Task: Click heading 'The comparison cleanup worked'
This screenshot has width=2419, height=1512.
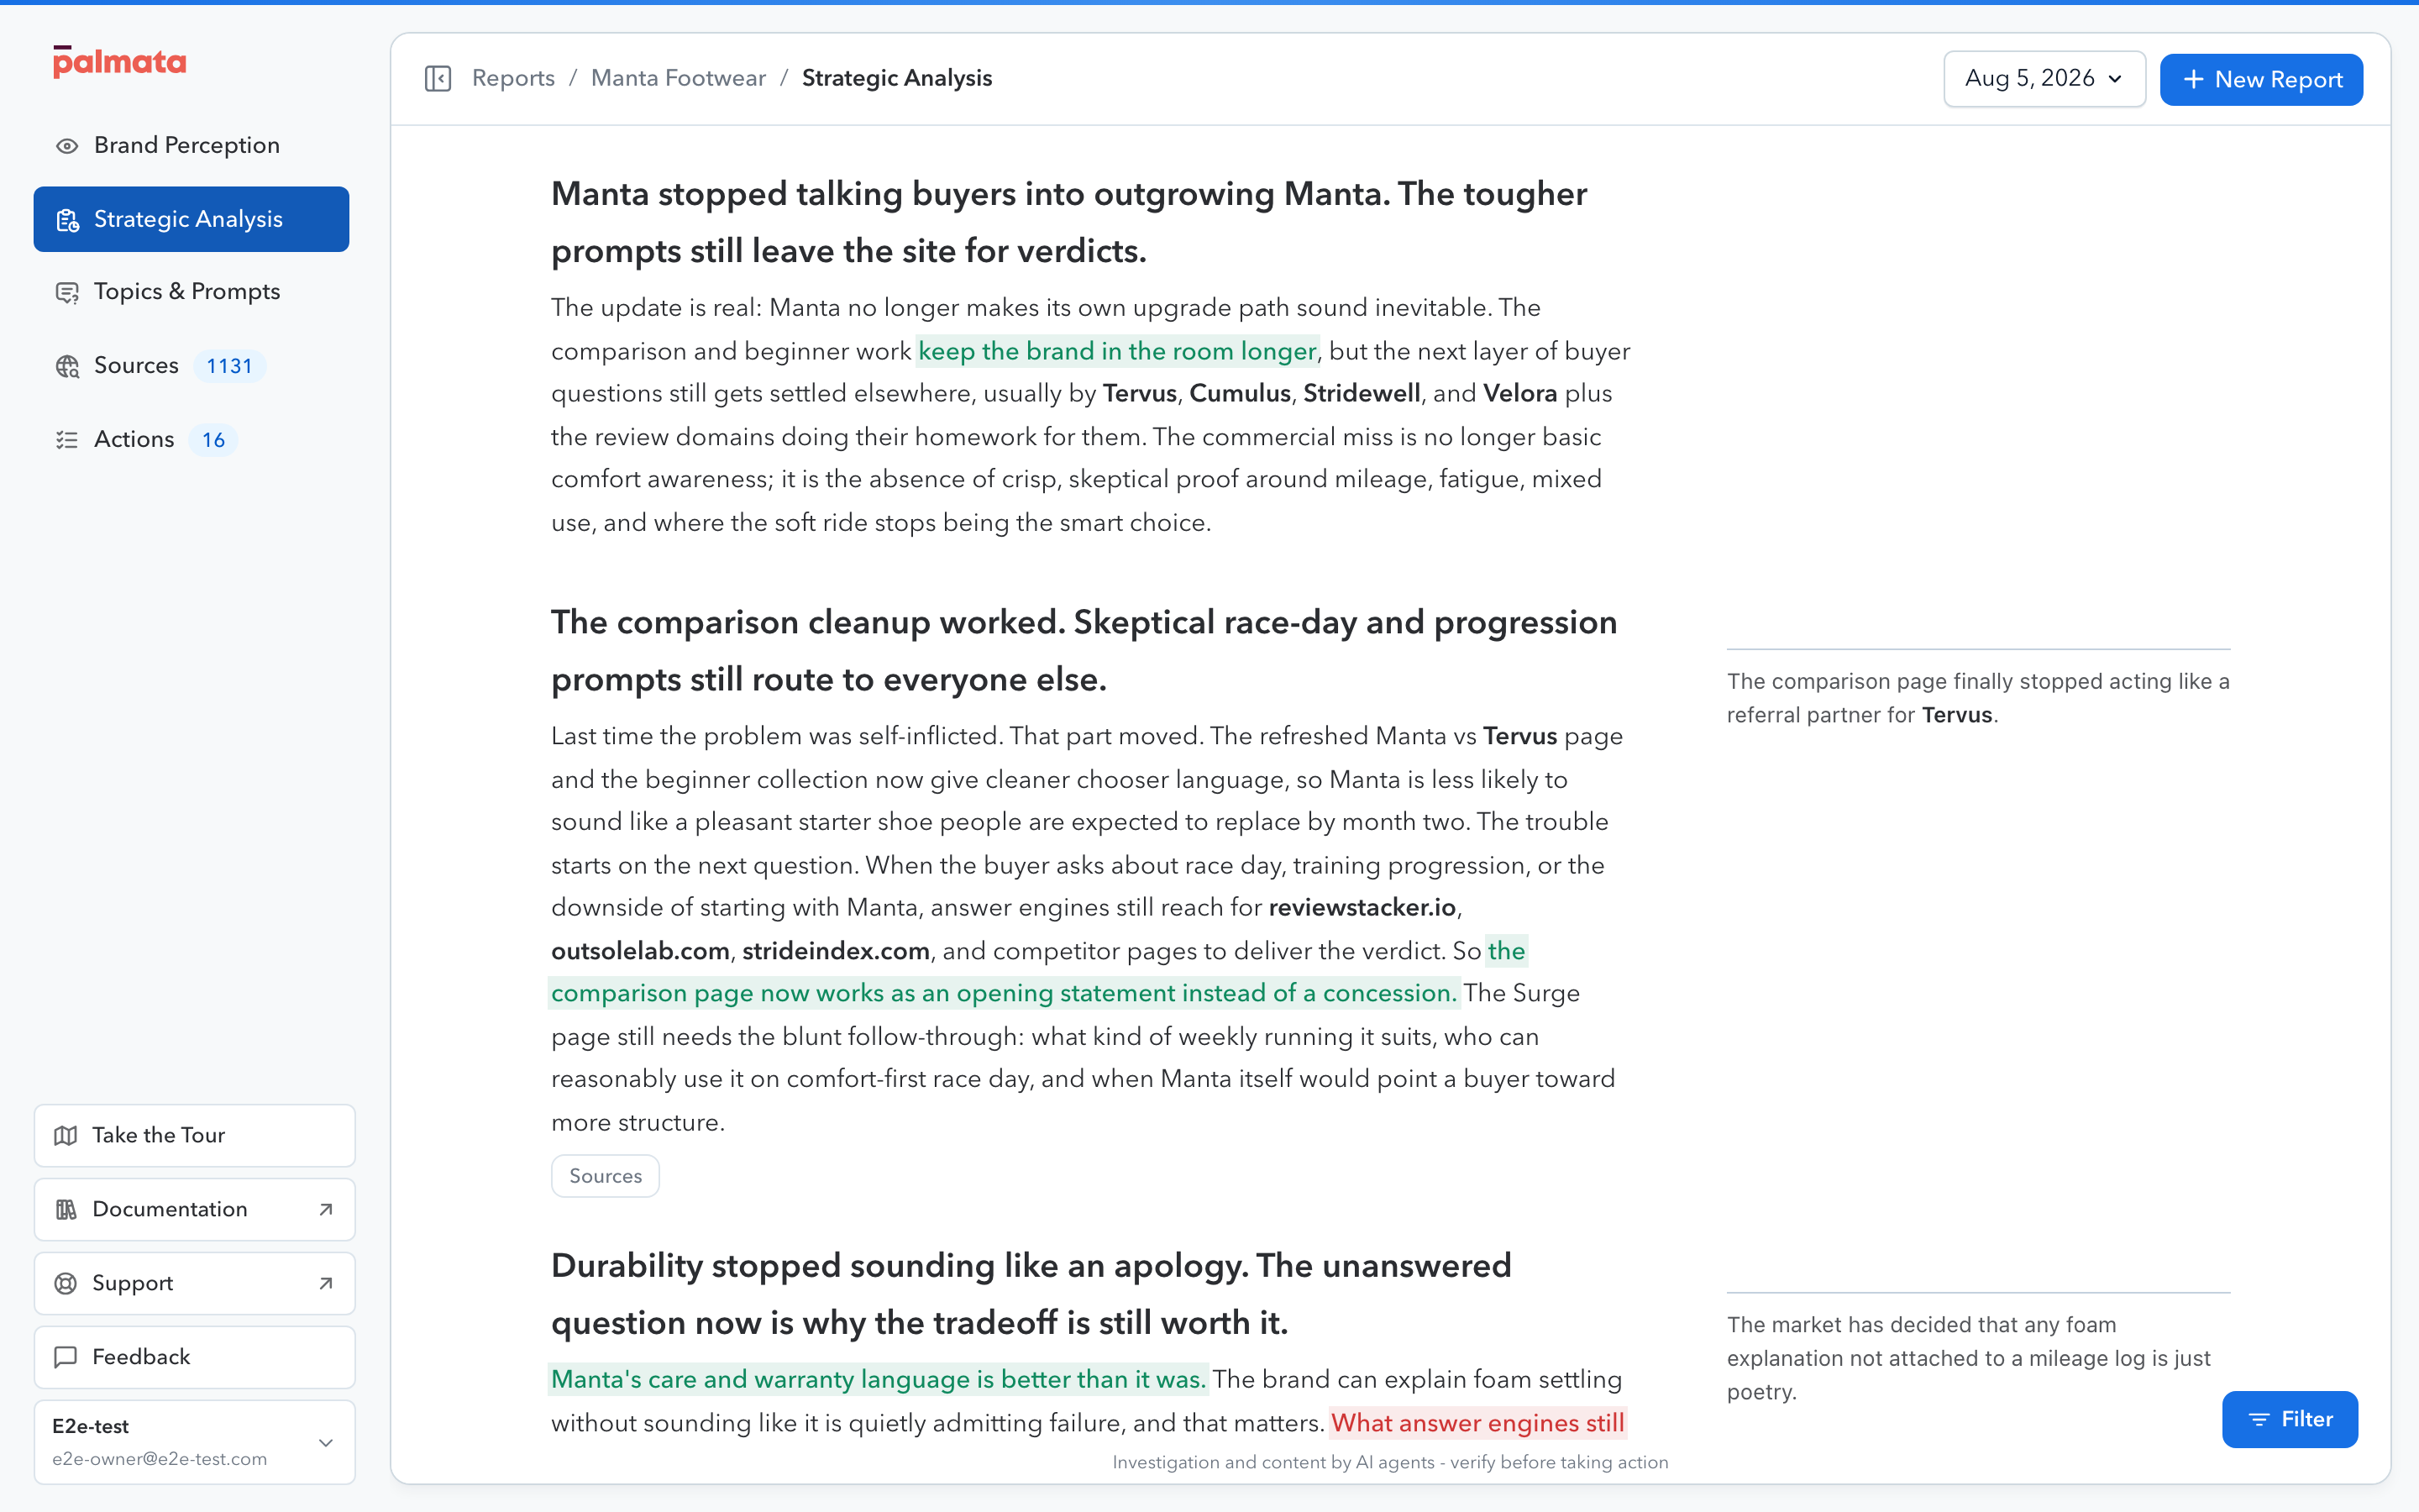Action: tap(1084, 651)
